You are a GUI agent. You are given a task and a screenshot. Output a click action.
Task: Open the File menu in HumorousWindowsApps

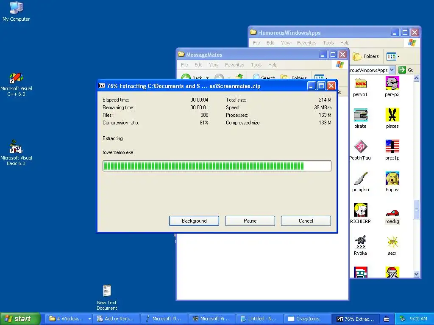pyautogui.click(x=256, y=43)
